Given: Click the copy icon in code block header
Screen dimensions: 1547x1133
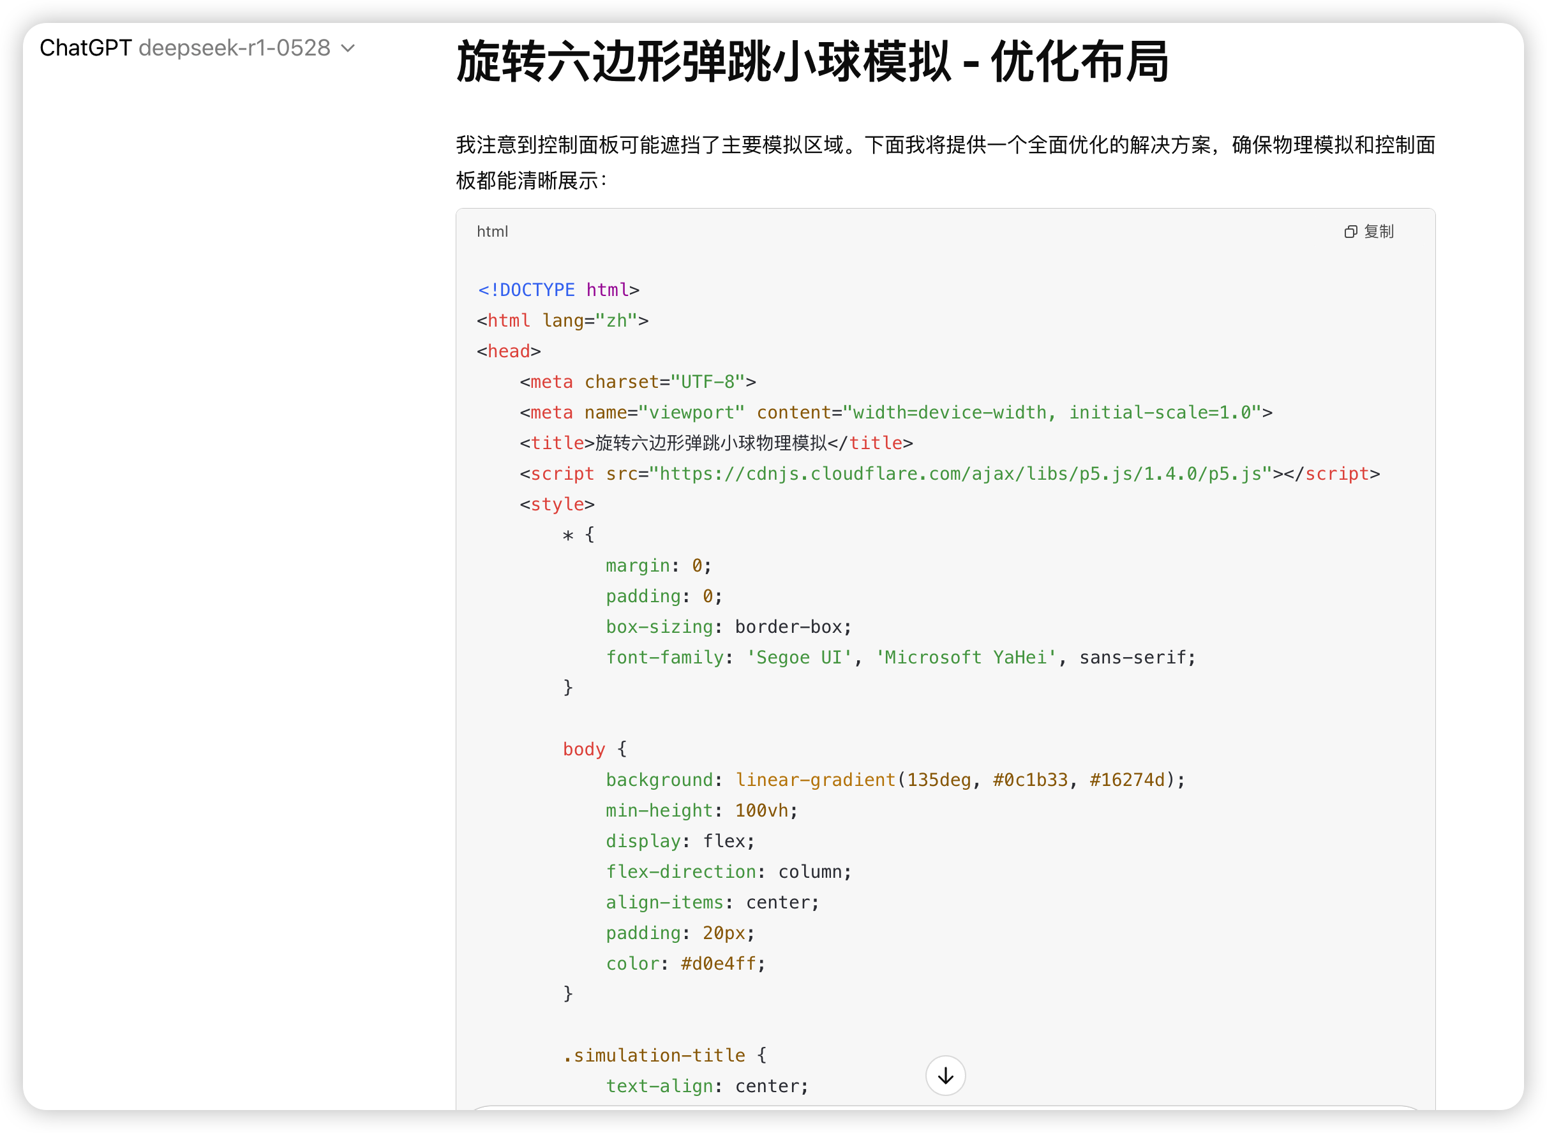Looking at the screenshot, I should tap(1350, 232).
